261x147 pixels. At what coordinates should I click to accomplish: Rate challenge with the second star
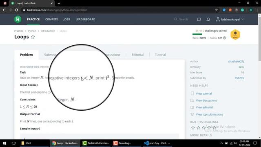pos(198,128)
